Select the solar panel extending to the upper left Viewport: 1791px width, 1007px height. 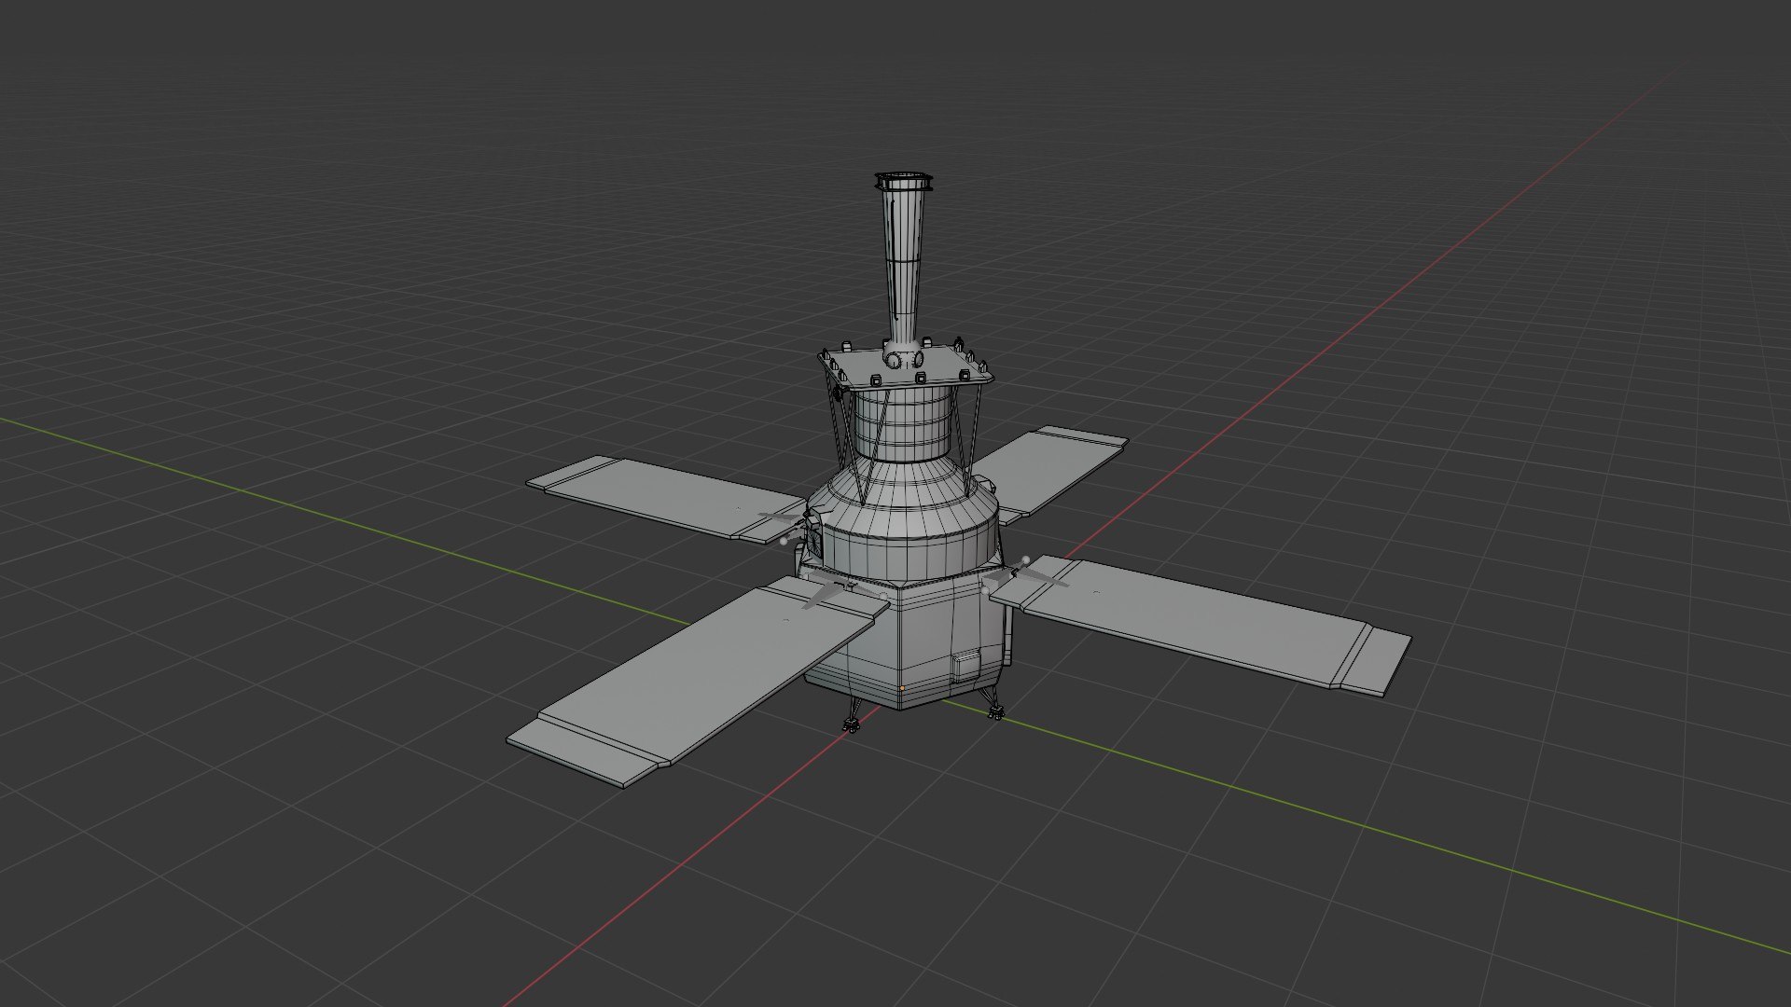pyautogui.click(x=666, y=499)
